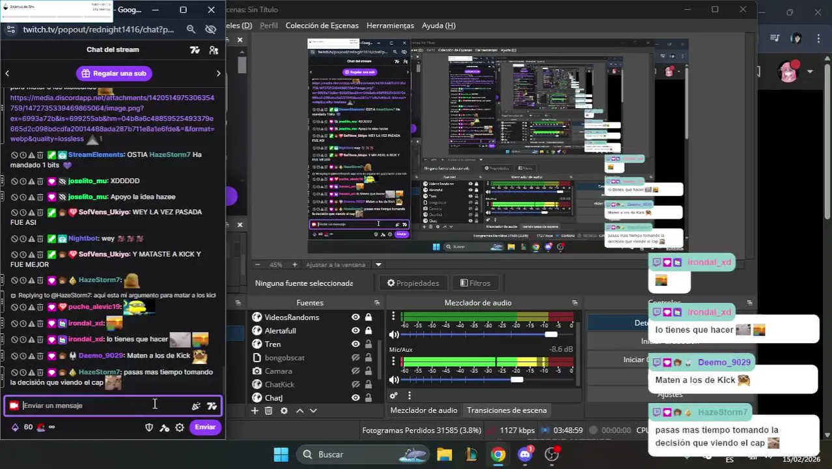Click the mod tools hammer icon

(x=164, y=427)
